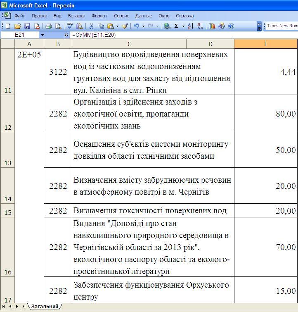Select the Format Painter brush

(x=125, y=26)
